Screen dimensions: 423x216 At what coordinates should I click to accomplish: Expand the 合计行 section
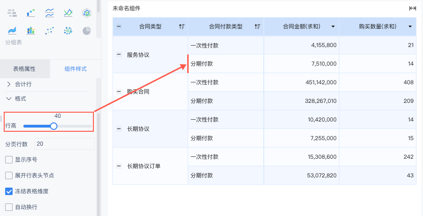point(9,84)
